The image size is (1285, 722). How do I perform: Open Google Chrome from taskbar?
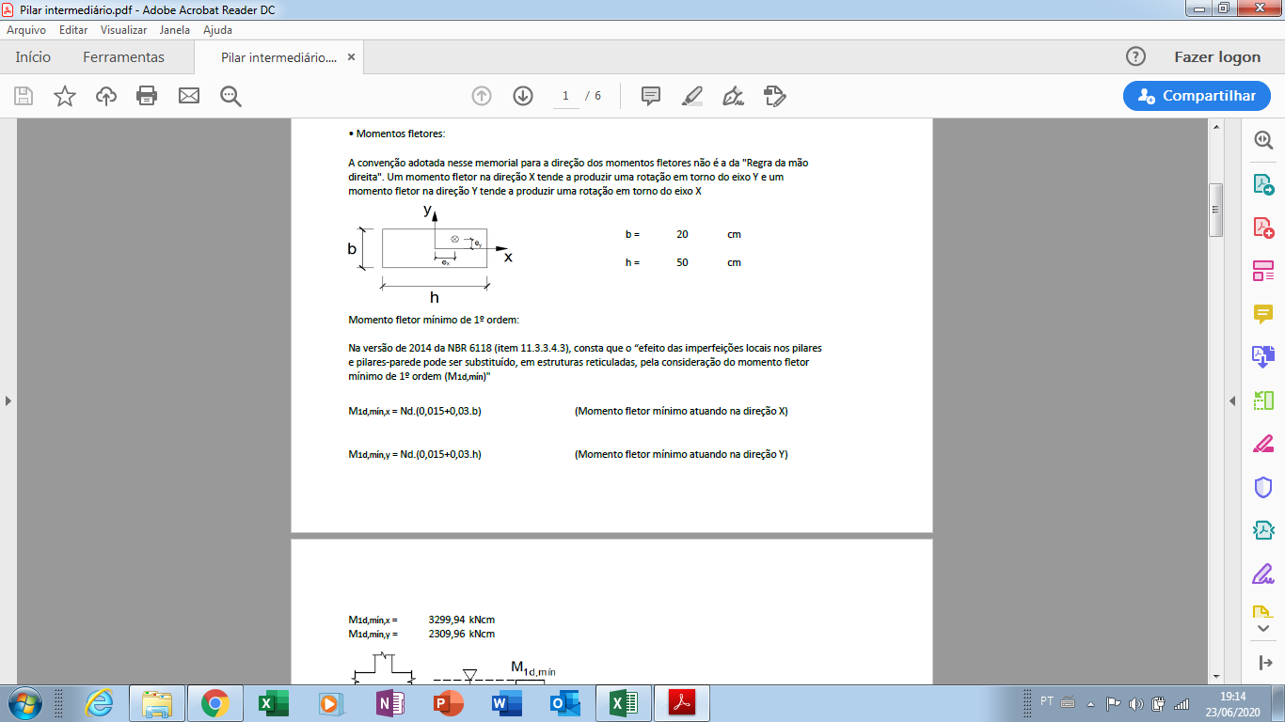click(214, 703)
